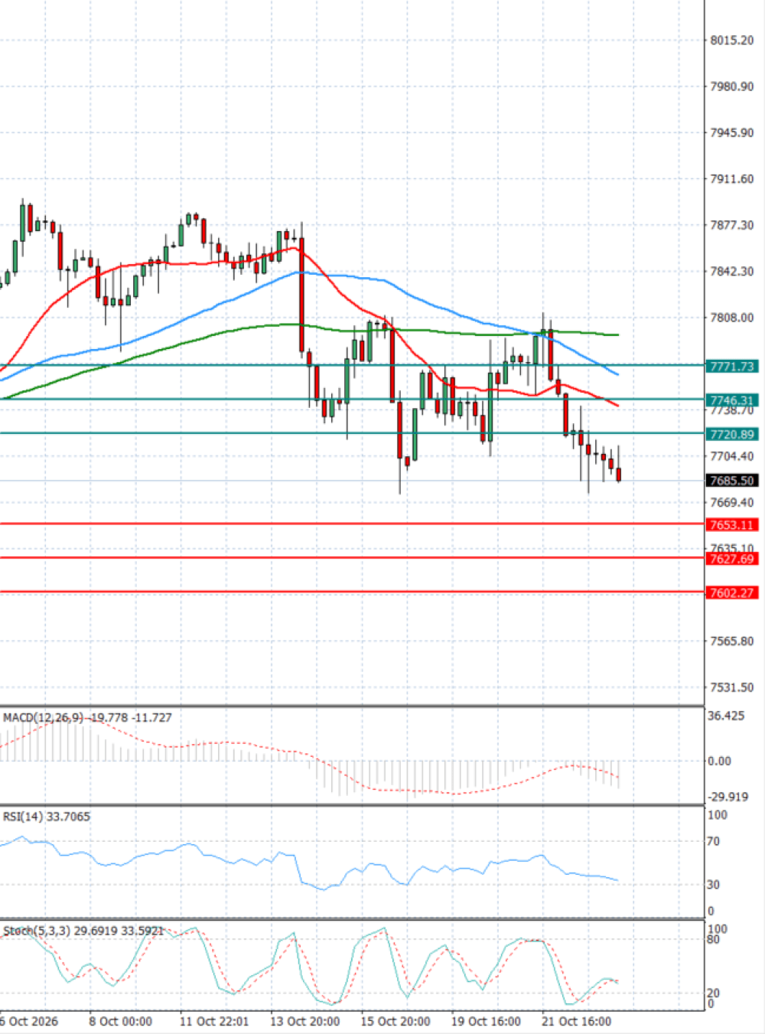Click RSI scale value 70
Screen dimensions: 765x1034
(713, 841)
